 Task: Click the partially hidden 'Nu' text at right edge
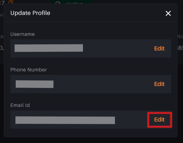coord(180,36)
